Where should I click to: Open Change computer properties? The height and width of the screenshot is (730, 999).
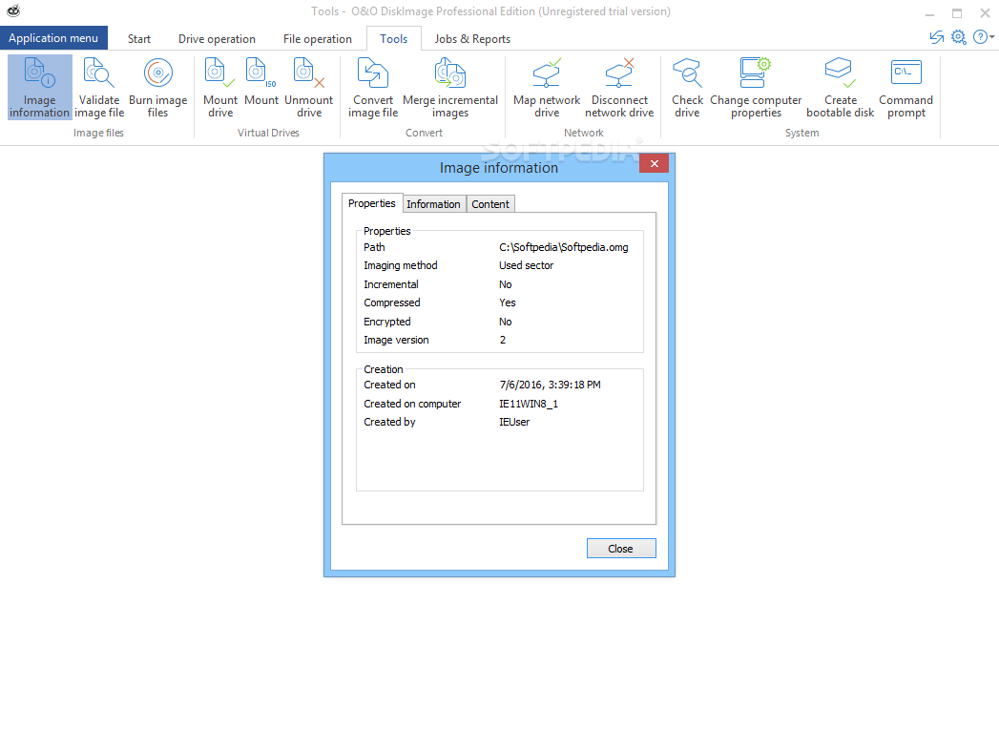click(x=756, y=87)
